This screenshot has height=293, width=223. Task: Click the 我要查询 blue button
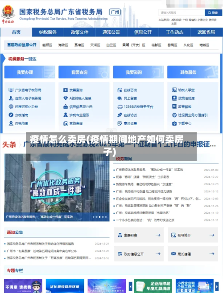pos(84,72)
